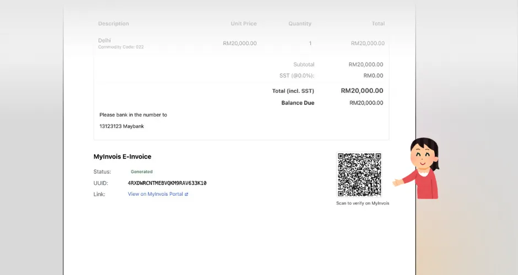The image size is (518, 275).
Task: Click the Unit Price column header
Action: 244,24
